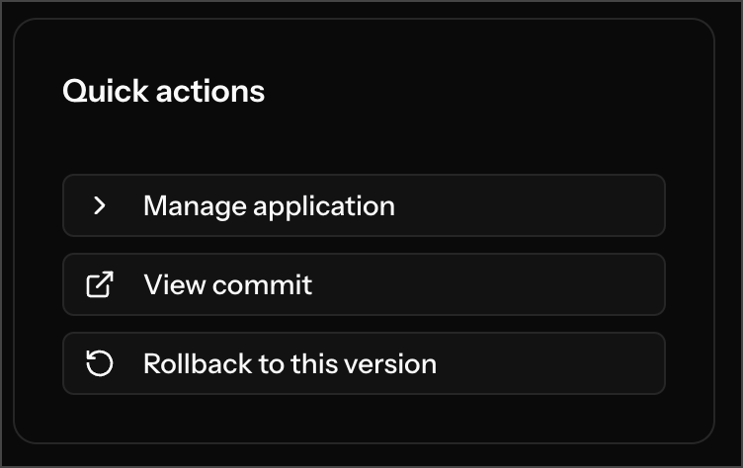Open the Manage application quick action
The image size is (743, 468).
coord(364,205)
